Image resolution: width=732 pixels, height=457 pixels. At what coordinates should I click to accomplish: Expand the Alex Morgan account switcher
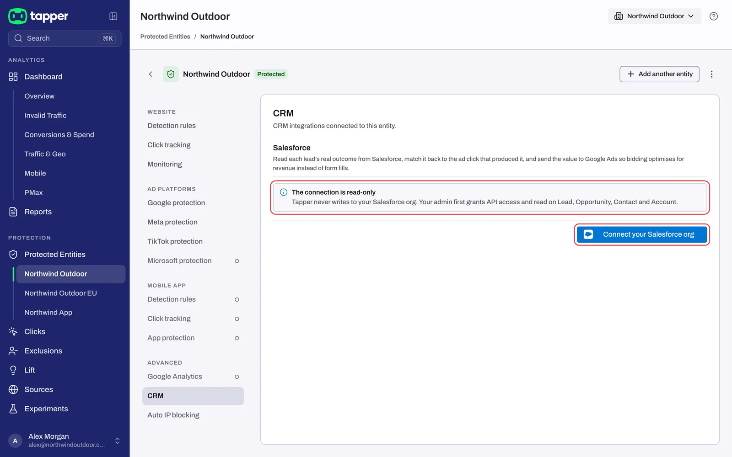[118, 441]
